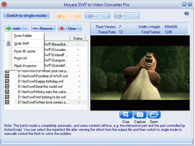The width and height of the screenshot is (195, 146).
Task: Uncheck Frontline of WWII.swf checkbox
Action: 7,76
